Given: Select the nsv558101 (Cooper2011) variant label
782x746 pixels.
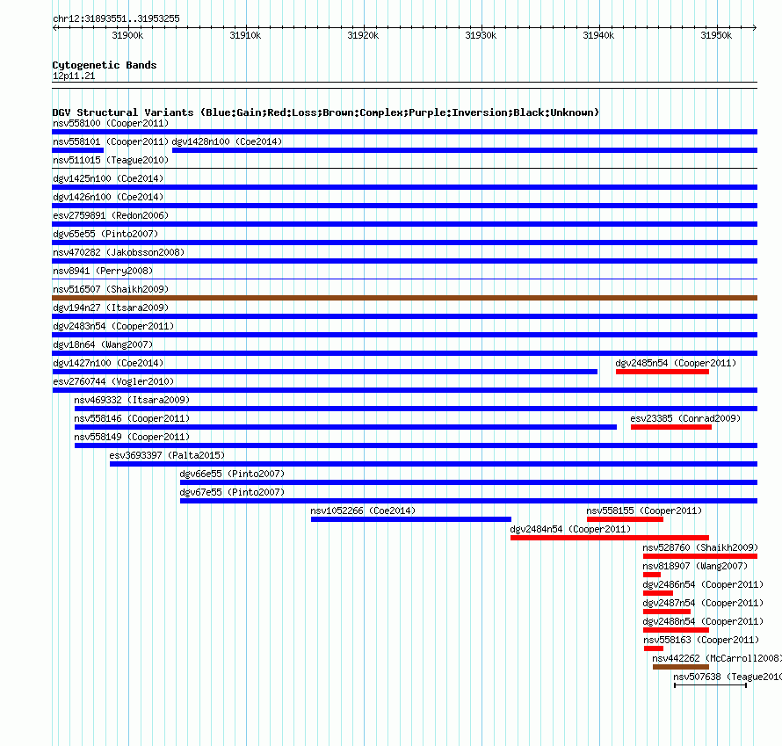Looking at the screenshot, I should (111, 141).
